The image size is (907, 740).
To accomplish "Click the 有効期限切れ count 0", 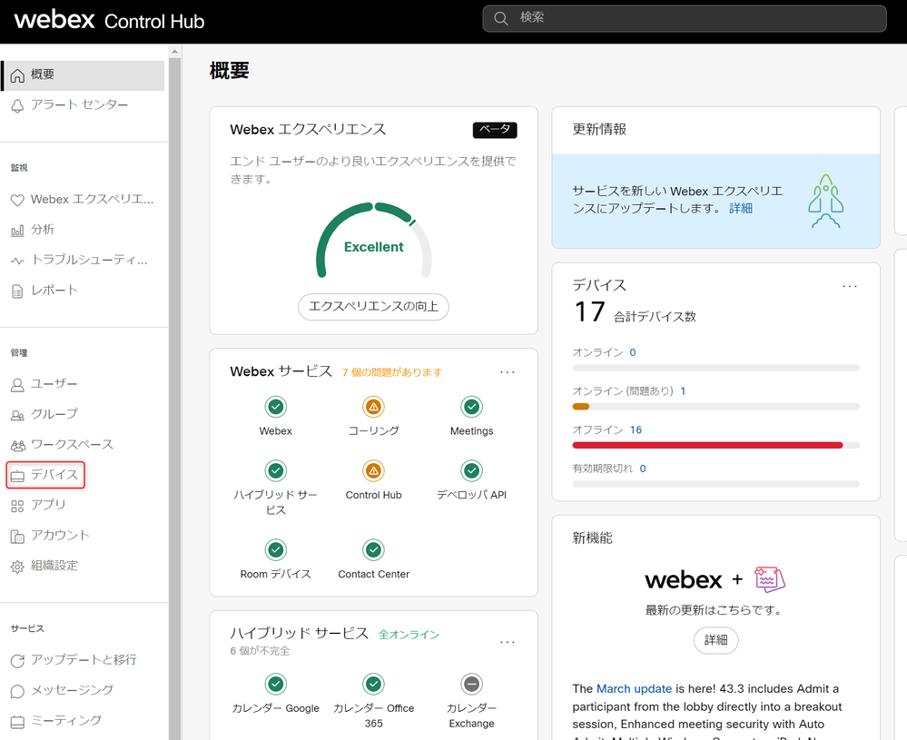I will coord(643,469).
